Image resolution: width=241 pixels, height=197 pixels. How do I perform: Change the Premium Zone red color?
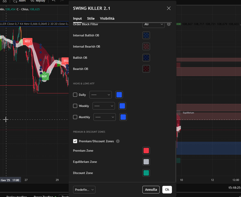tap(146, 151)
